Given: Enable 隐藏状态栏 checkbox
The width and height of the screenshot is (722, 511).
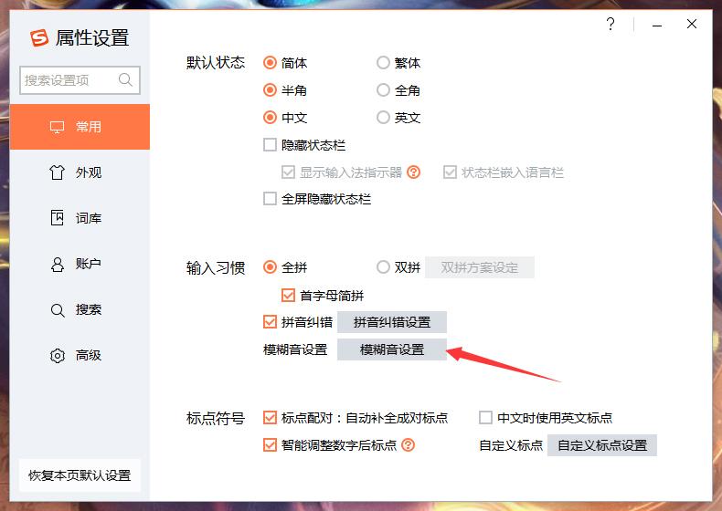Looking at the screenshot, I should [270, 145].
